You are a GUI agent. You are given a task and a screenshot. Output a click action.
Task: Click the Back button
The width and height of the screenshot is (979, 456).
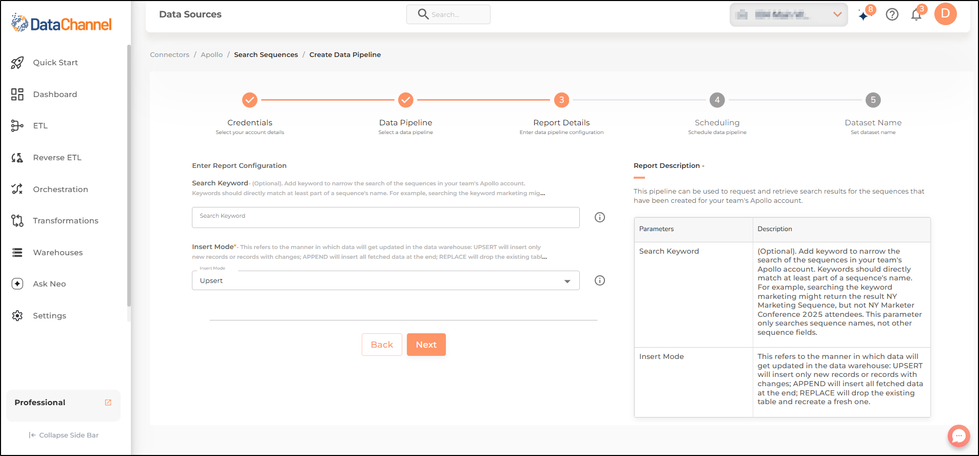click(382, 345)
